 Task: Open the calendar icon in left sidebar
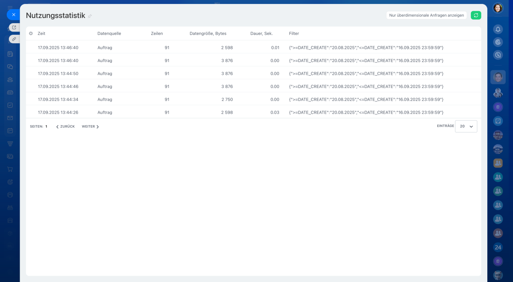(x=10, y=131)
